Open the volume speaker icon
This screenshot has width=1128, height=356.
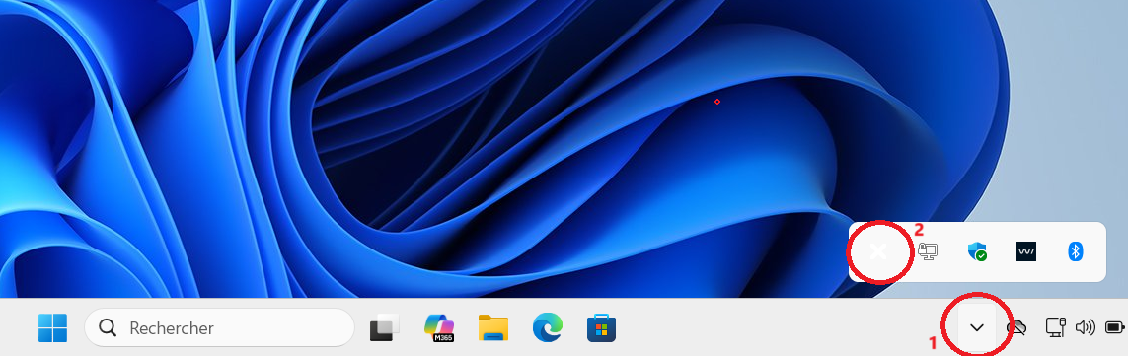click(x=1085, y=328)
